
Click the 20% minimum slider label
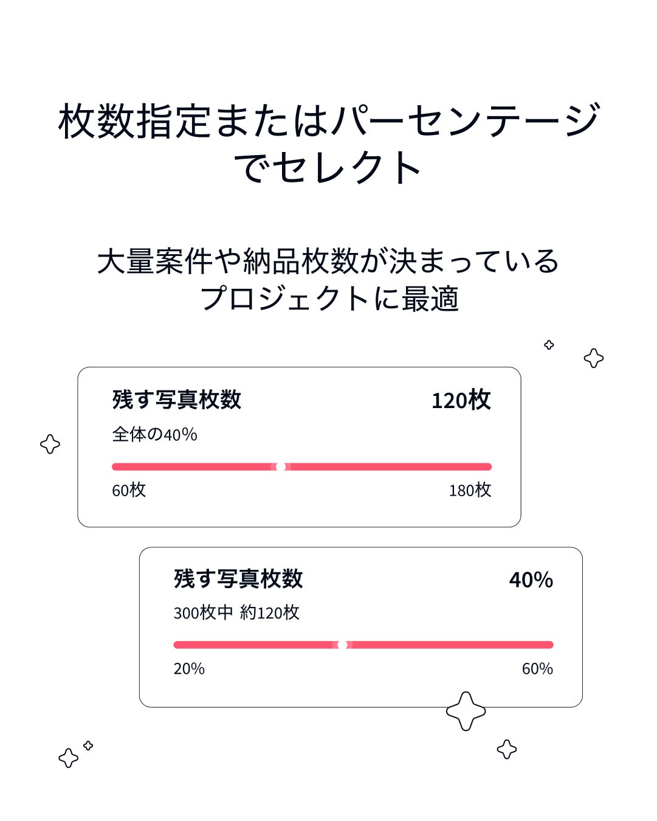[189, 668]
